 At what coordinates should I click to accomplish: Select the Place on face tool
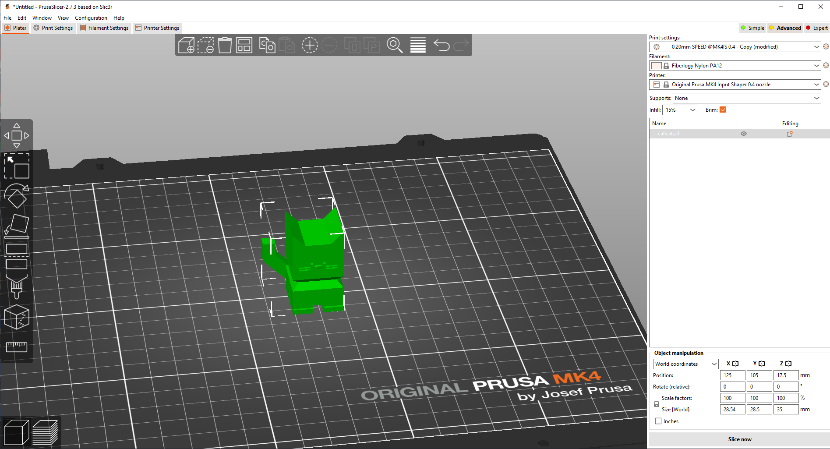point(17,226)
